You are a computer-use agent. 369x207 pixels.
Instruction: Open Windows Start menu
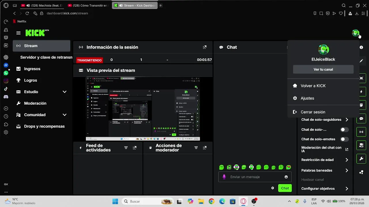[115, 202]
